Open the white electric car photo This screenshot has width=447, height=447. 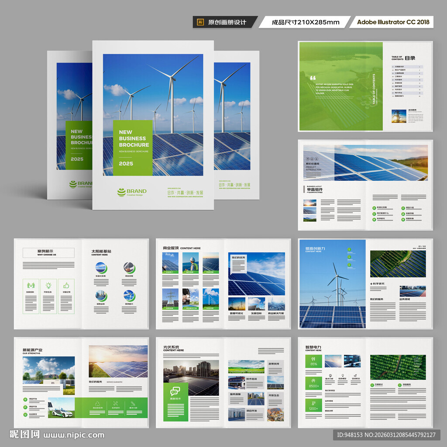click(61, 408)
